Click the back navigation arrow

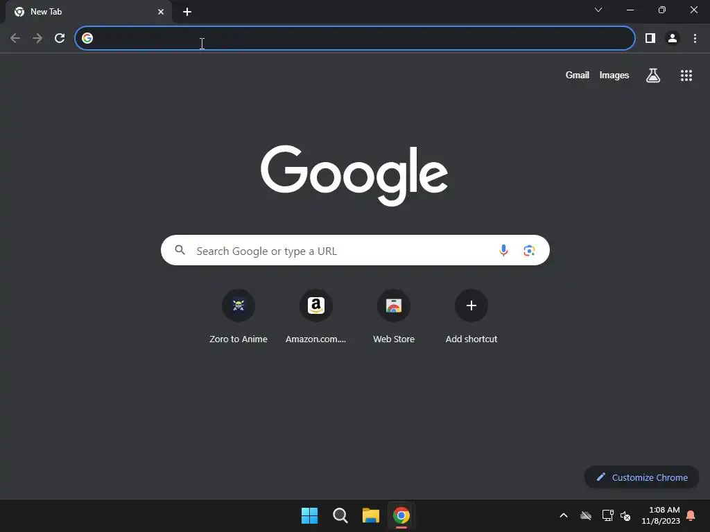[x=15, y=39]
